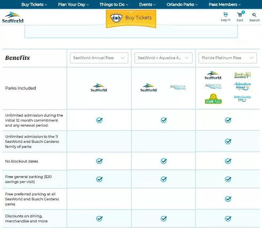
Task: Click free general parking checkmark for SeaWorld Annual Pass
Action: pos(99,179)
